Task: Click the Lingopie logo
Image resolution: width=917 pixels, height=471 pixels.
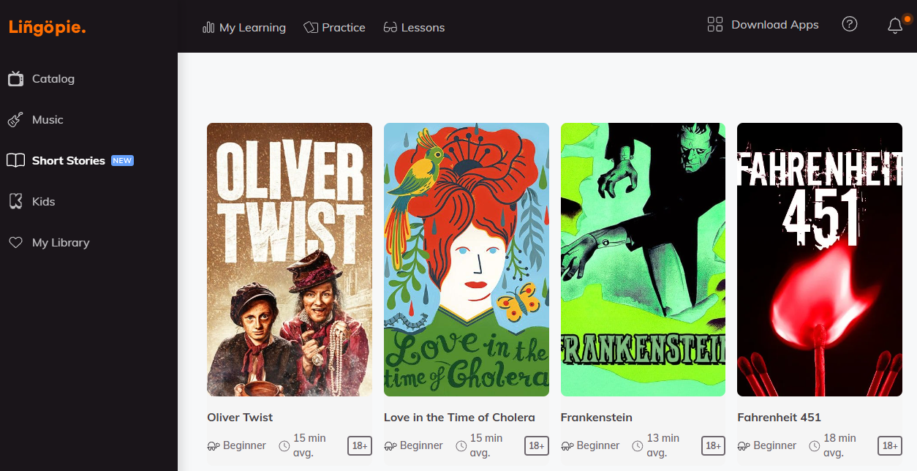Action: coord(48,27)
